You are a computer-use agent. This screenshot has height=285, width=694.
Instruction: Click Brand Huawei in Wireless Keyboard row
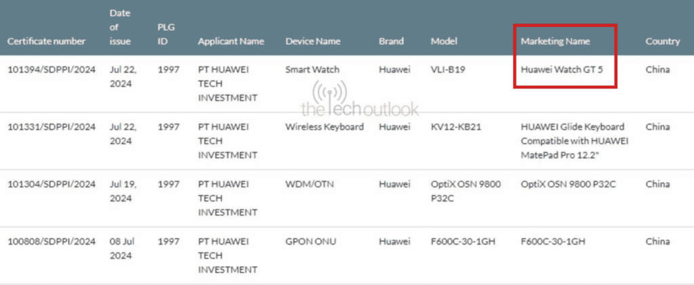[394, 127]
